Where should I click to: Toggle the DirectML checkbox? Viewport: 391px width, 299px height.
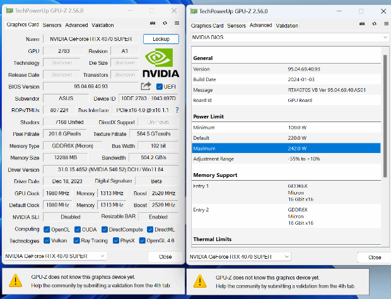coord(150,230)
